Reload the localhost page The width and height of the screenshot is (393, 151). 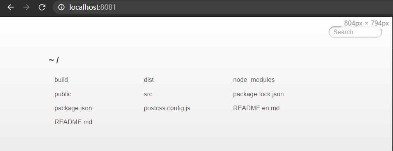pos(42,7)
